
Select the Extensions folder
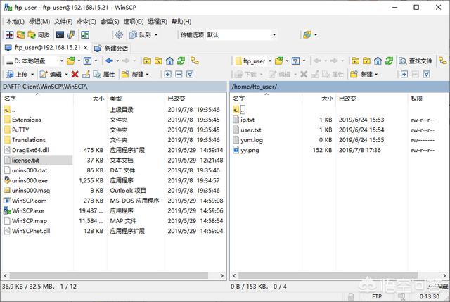[x=27, y=120]
